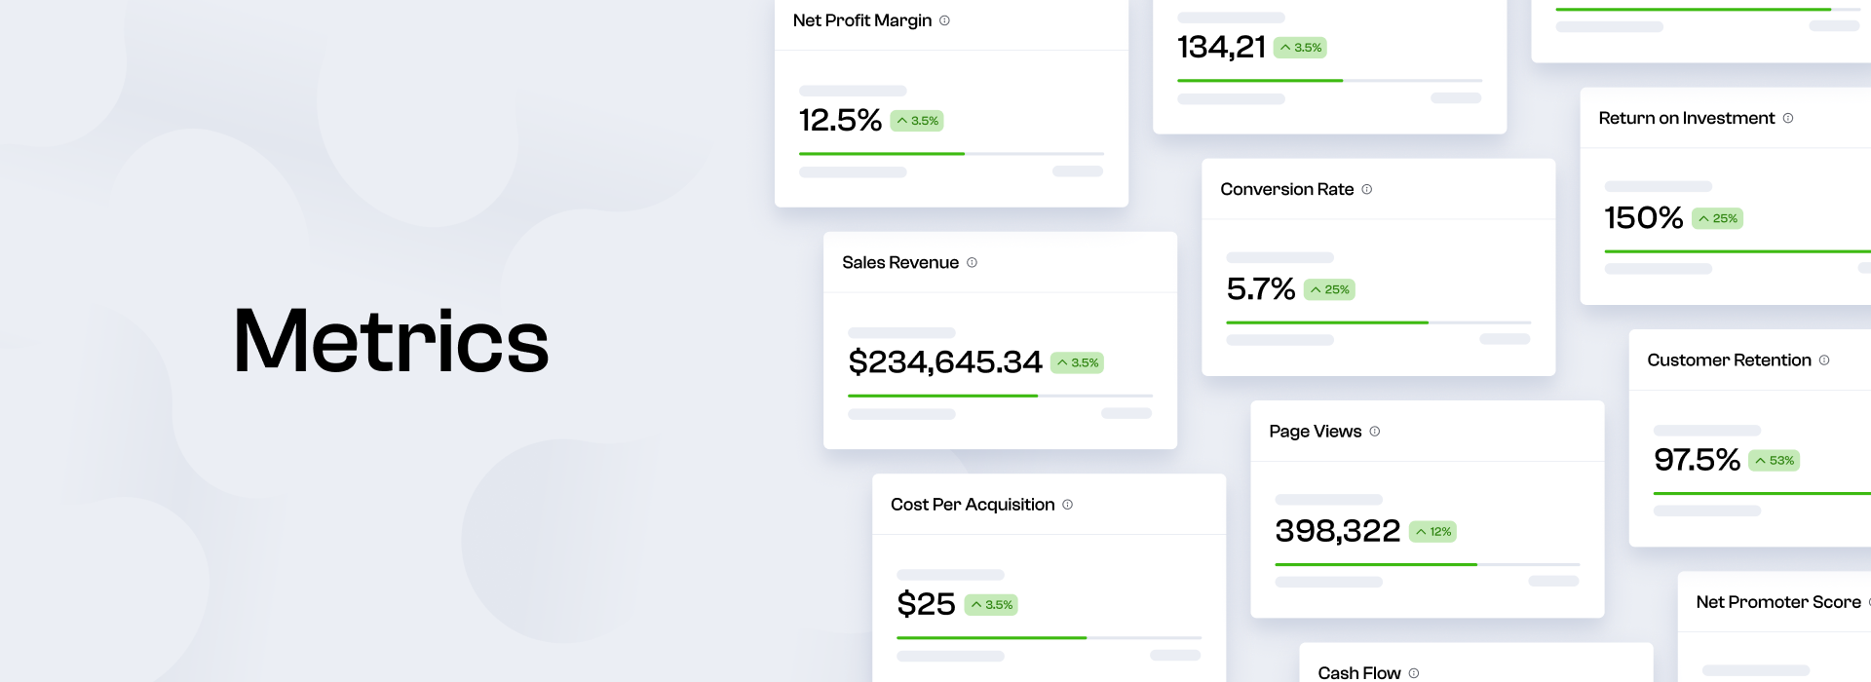The image size is (1871, 682).
Task: Click the Cost Per Acquisition progress bar
Action: 1049,637
